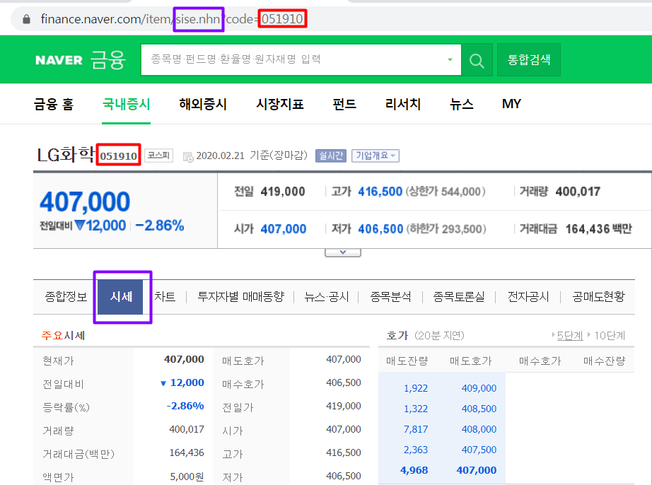Viewport: 652px width, 485px height.
Task: Click the 실시간 button
Action: [x=330, y=156]
